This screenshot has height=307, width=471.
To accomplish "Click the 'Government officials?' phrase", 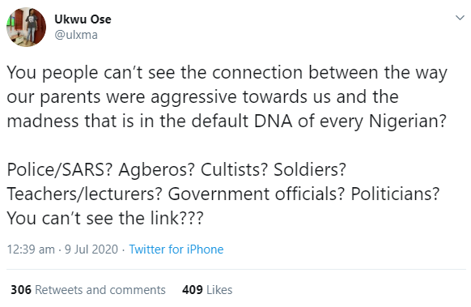I will [257, 194].
